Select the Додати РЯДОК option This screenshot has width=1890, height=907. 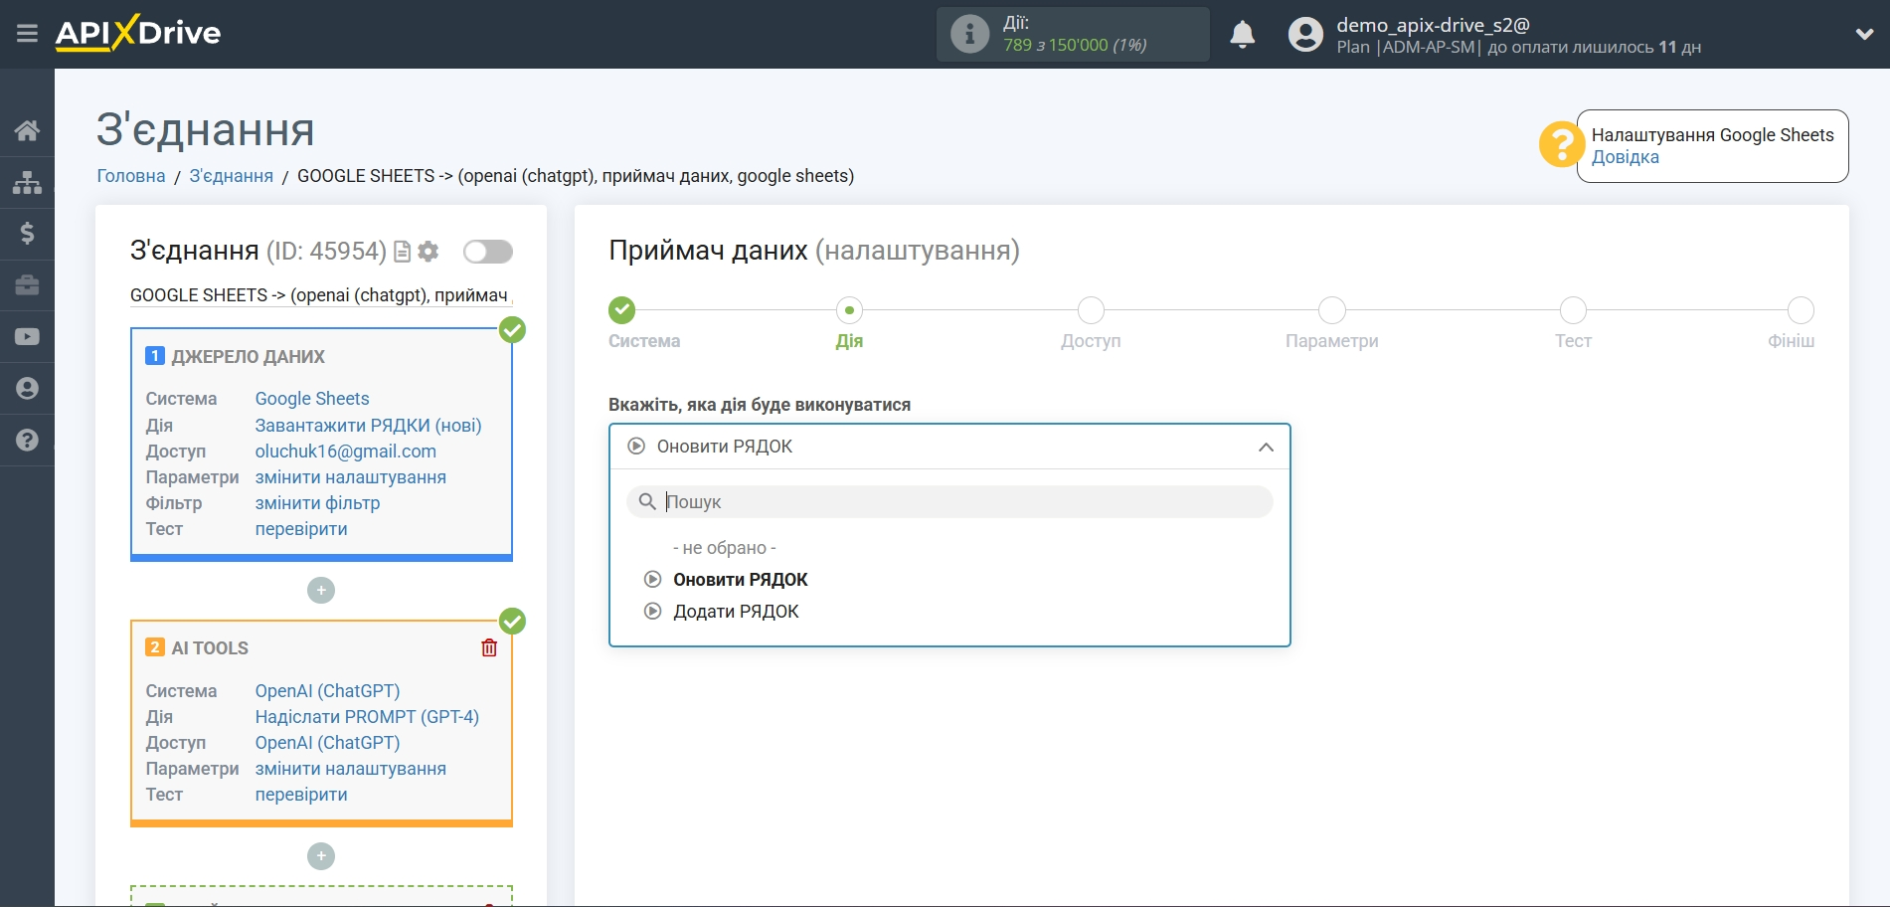[x=737, y=612]
